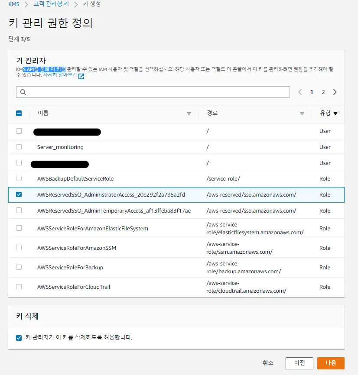Select AWSServiceRoleForCloudTrail checkbox
This screenshot has width=358, height=375.
[19, 287]
